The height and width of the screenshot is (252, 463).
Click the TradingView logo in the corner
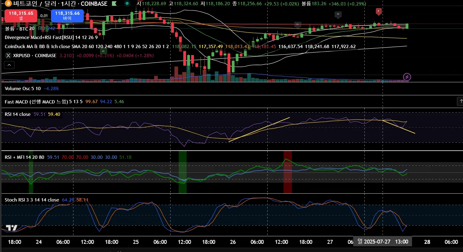12,228
